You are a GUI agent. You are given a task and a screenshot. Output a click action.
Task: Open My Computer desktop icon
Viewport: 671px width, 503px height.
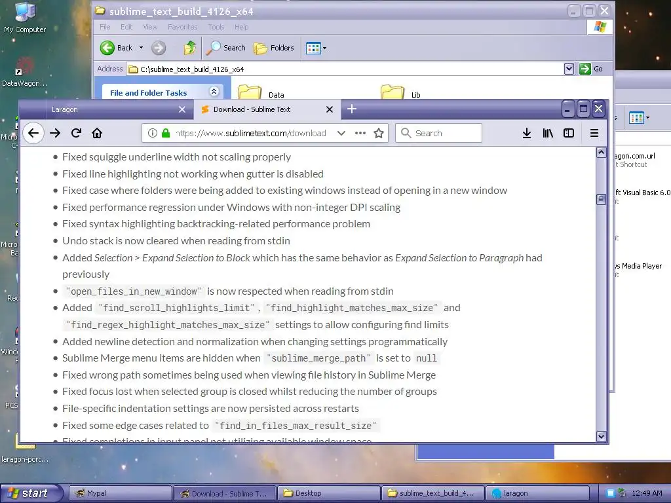pos(25,18)
